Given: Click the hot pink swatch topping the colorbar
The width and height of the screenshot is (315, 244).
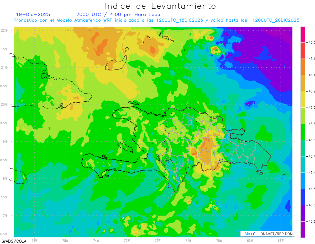Looking at the screenshot, I should [x=303, y=34].
